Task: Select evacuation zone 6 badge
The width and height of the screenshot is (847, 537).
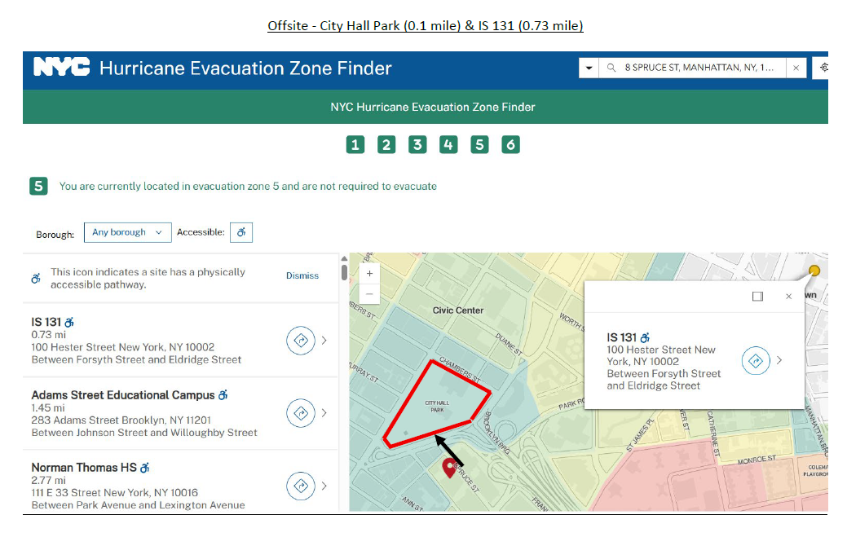Action: [x=510, y=144]
